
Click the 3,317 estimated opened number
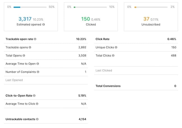[25, 19]
